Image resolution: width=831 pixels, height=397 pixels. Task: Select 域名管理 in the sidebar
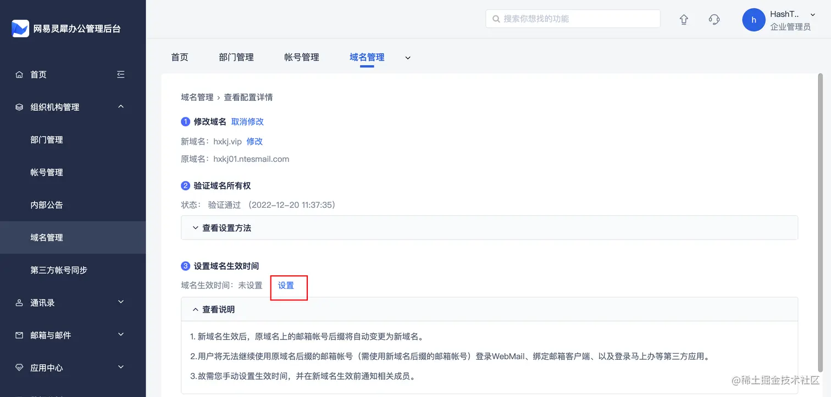73,237
